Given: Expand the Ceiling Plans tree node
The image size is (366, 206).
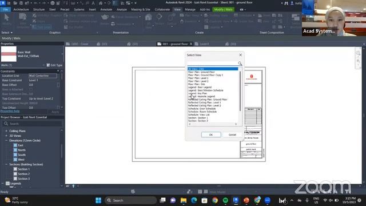Looking at the screenshot, I should (6, 131).
